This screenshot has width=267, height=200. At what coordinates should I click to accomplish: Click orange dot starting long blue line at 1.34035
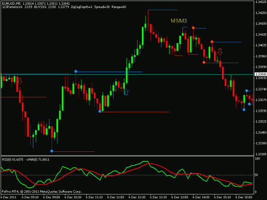coord(212,42)
